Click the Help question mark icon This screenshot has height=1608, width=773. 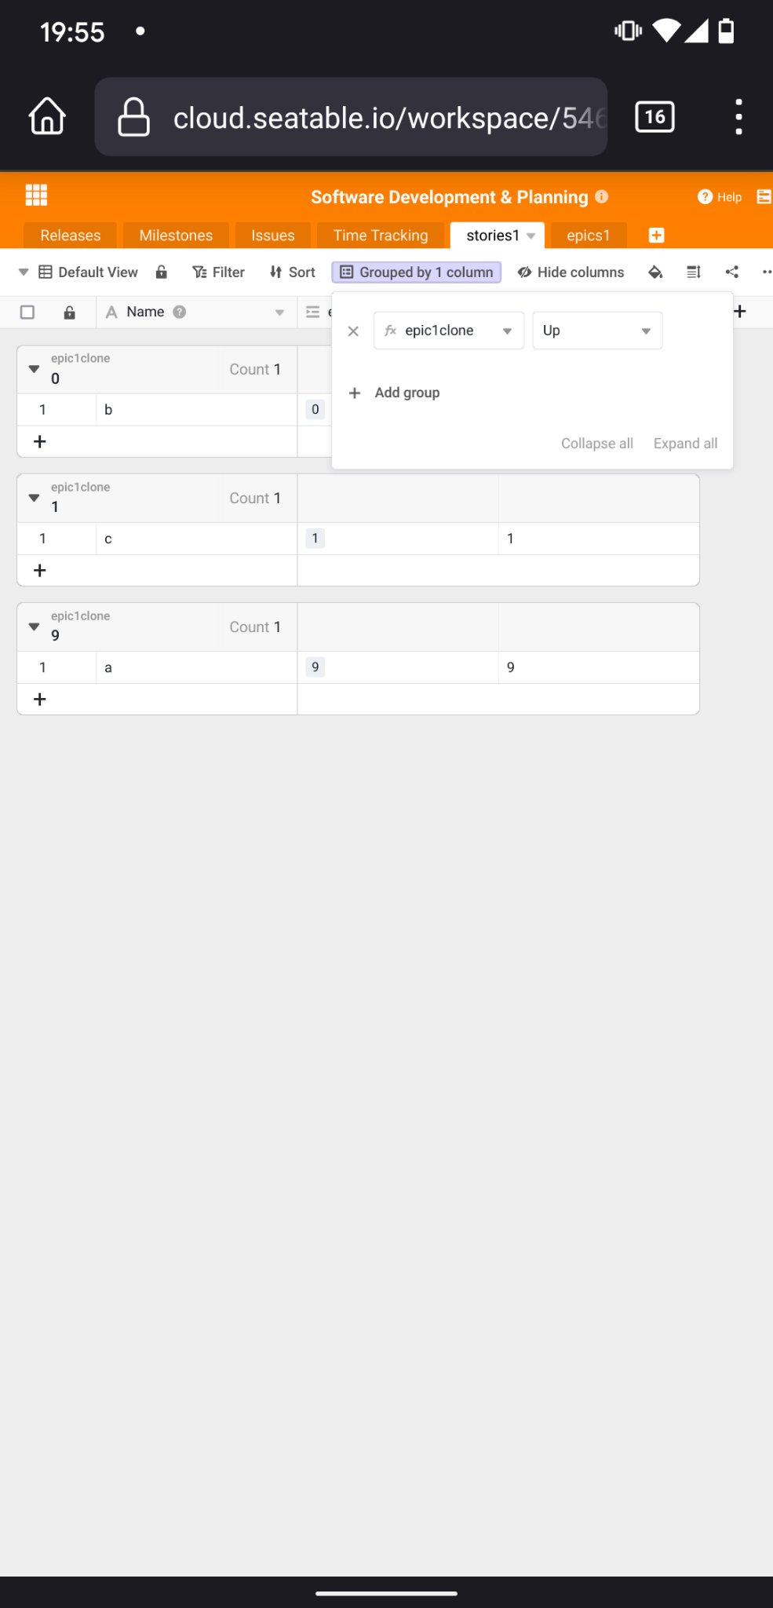705,197
